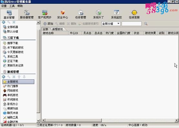Select 辅助工具 category
The height and width of the screenshot is (128, 179).
11,117
